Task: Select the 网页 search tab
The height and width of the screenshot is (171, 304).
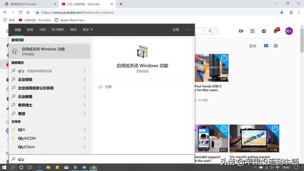Action: (x=73, y=29)
